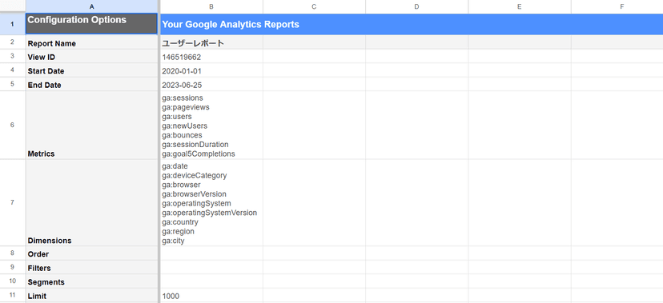Click the empty Order value cell in column B
Image resolution: width=663 pixels, height=303 pixels.
[x=211, y=253]
